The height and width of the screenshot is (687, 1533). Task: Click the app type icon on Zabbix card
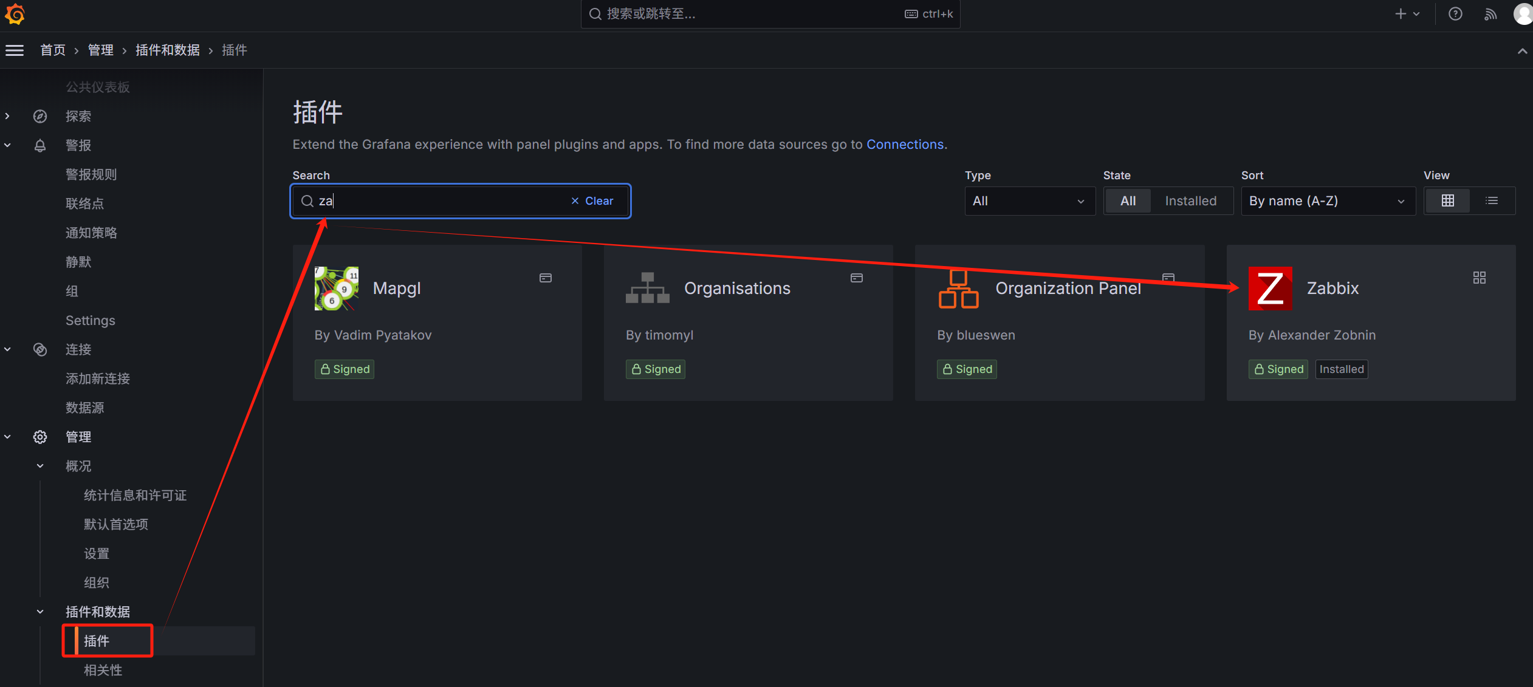1480,278
